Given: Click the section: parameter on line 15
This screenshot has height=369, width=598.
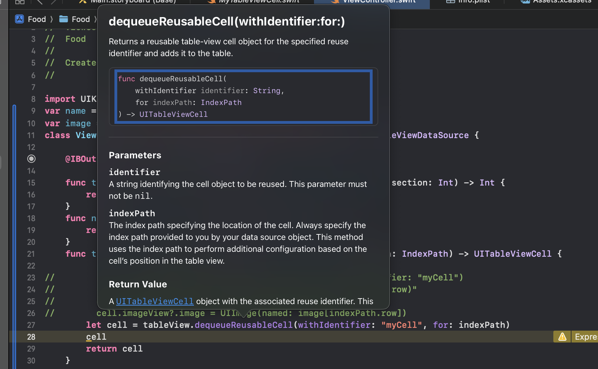Looking at the screenshot, I should coord(412,183).
